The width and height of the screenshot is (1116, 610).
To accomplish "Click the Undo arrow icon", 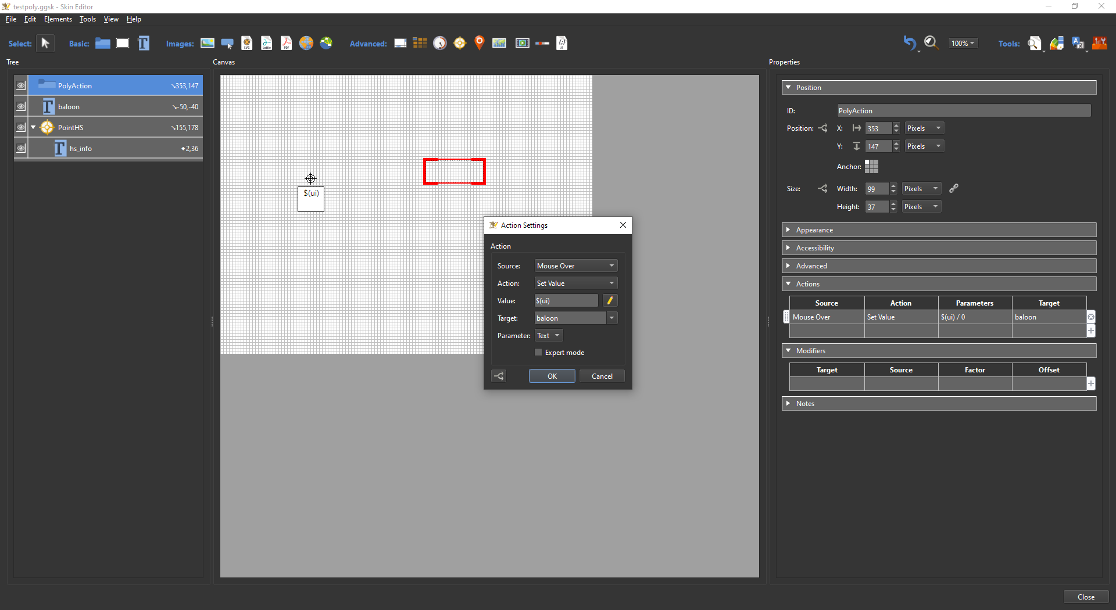I will coord(910,43).
